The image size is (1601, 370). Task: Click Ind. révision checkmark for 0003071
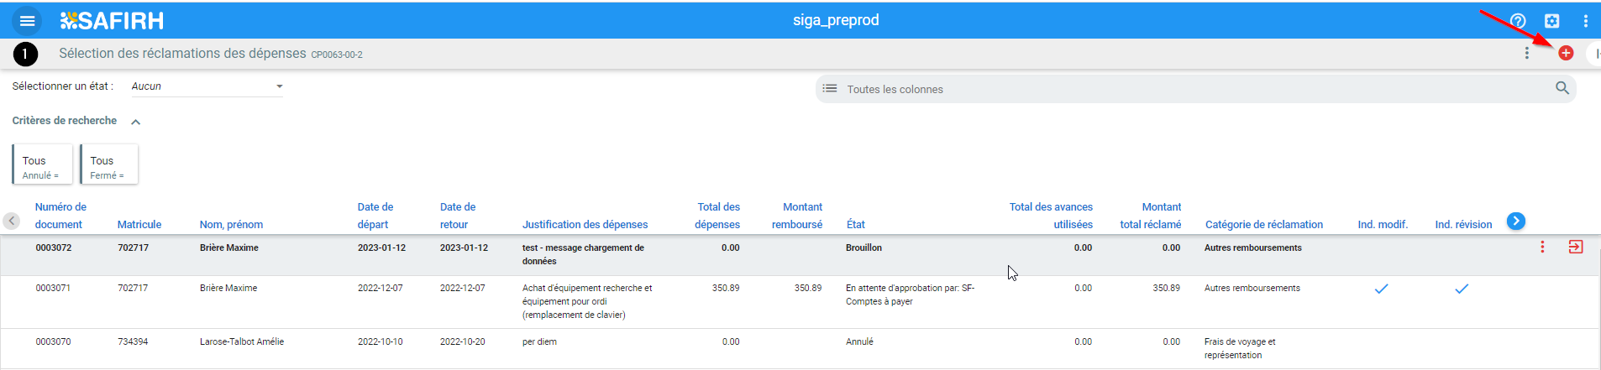[x=1462, y=289]
